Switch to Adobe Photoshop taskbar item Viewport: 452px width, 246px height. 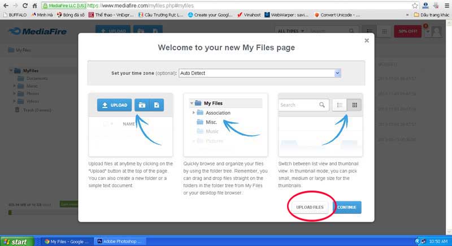[120, 241]
